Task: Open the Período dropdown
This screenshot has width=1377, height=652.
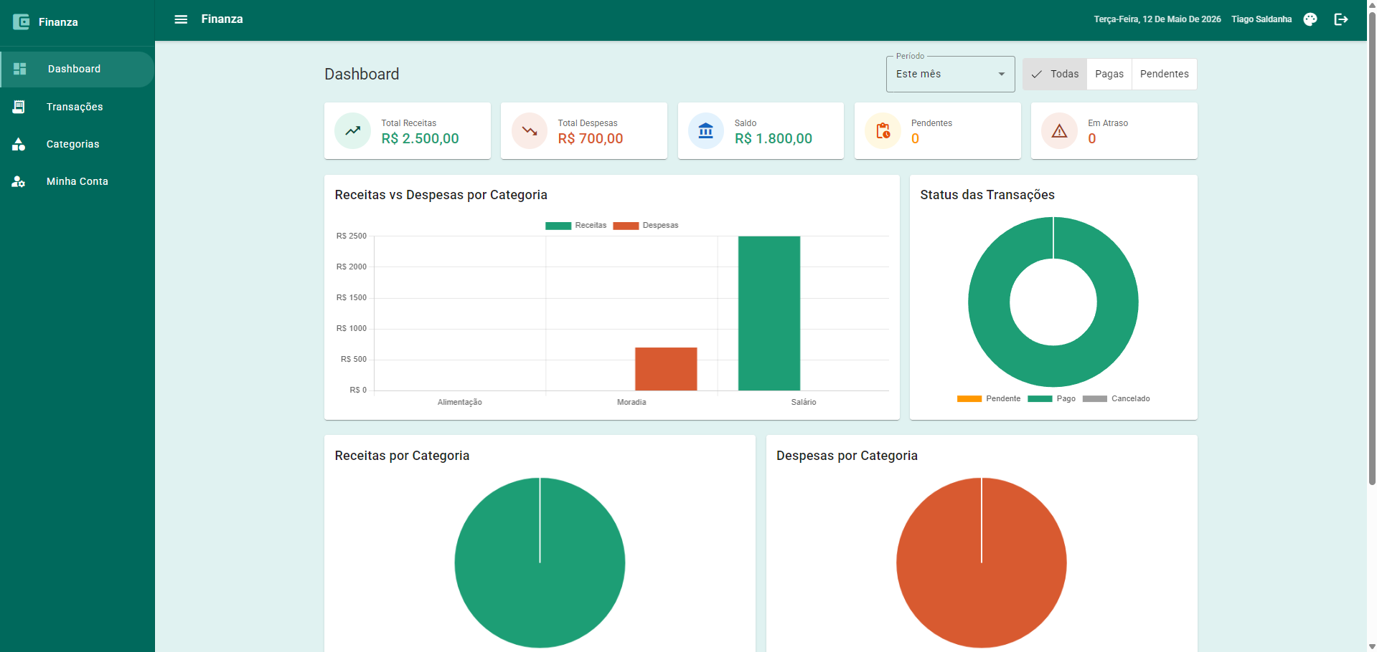Action: click(950, 74)
